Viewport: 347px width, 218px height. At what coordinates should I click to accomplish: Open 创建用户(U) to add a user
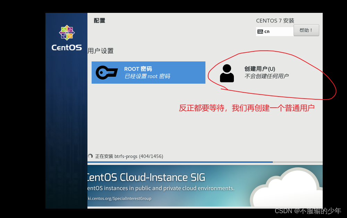tap(260, 69)
